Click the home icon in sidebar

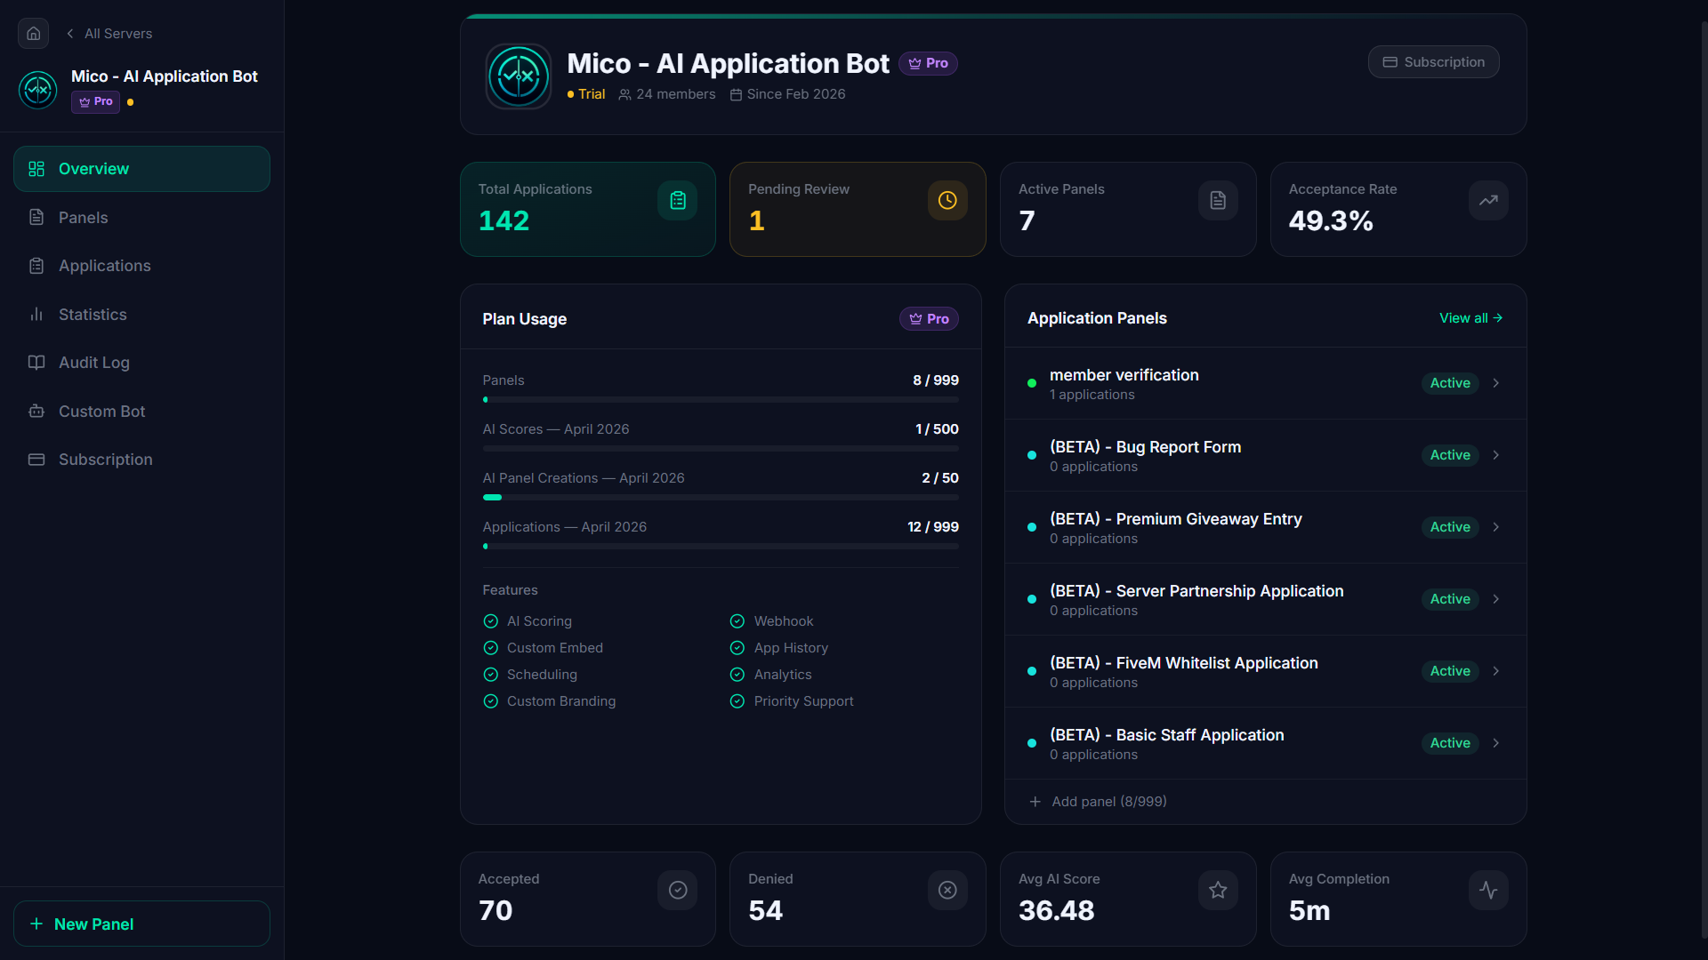pyautogui.click(x=33, y=33)
